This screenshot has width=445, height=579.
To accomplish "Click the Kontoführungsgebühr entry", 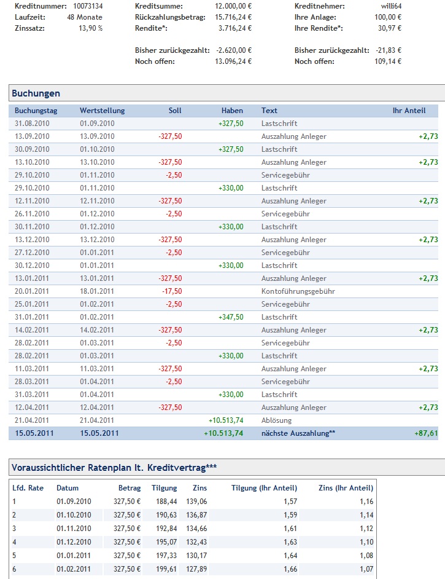I will tap(298, 291).
